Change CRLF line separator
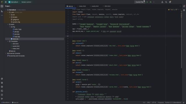This screenshot has height=104, width=186. [149, 103]
